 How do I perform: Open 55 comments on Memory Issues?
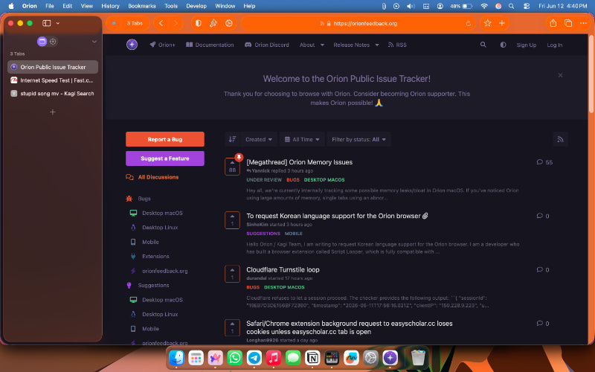(544, 162)
